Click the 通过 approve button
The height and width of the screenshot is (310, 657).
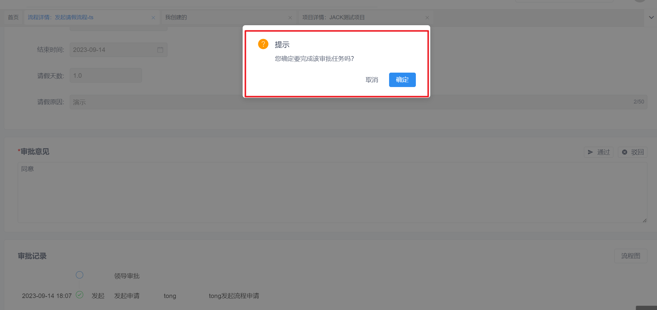pyautogui.click(x=599, y=152)
